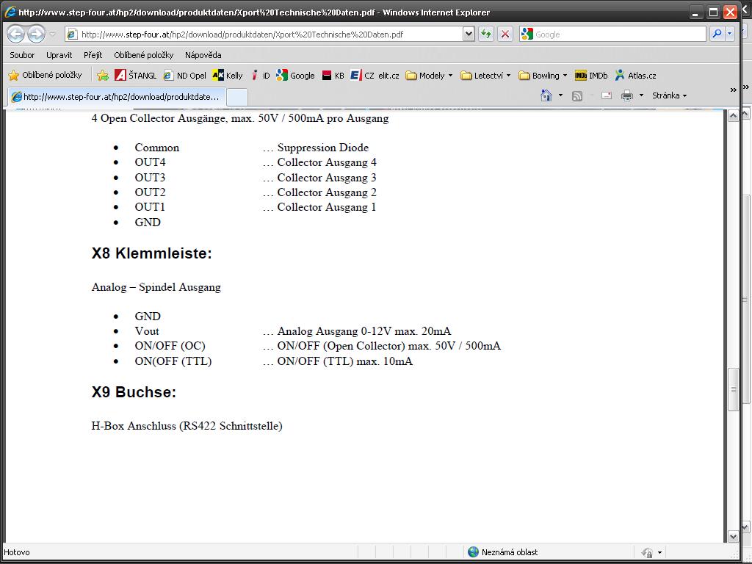Click the Print icon in command bar
This screenshot has height=564, width=752.
[626, 95]
